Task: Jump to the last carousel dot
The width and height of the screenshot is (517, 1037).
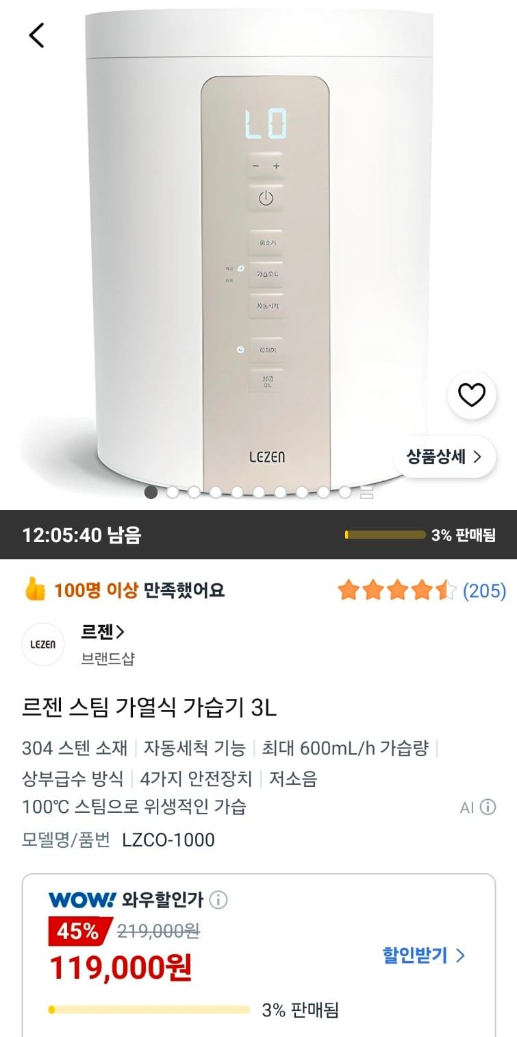Action: point(345,491)
